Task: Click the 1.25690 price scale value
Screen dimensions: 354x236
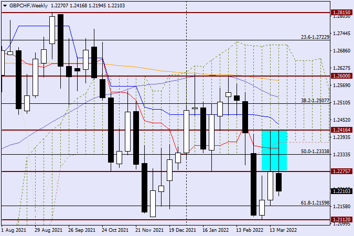Action: tap(342, 85)
